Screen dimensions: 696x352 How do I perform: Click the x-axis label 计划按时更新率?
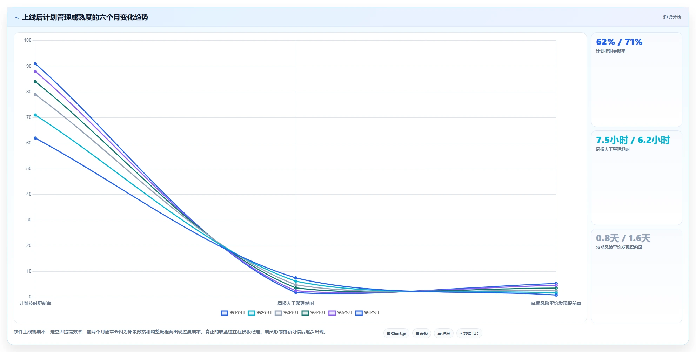pos(35,303)
